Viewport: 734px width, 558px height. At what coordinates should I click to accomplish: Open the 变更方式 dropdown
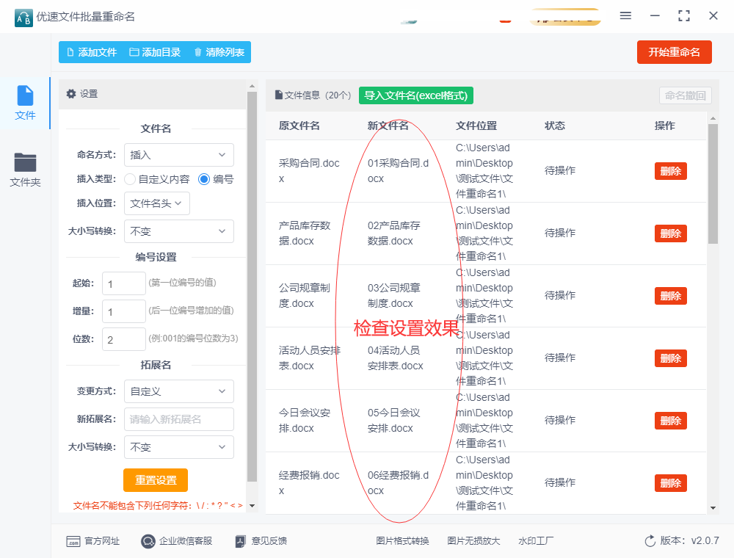click(179, 391)
